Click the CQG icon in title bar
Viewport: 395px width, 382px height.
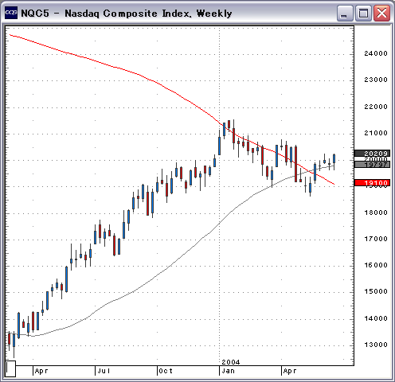[x=11, y=13]
